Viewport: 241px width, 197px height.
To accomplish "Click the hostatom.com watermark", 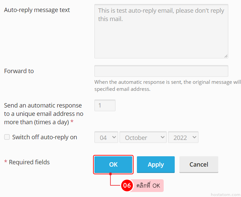I will point(225,194).
